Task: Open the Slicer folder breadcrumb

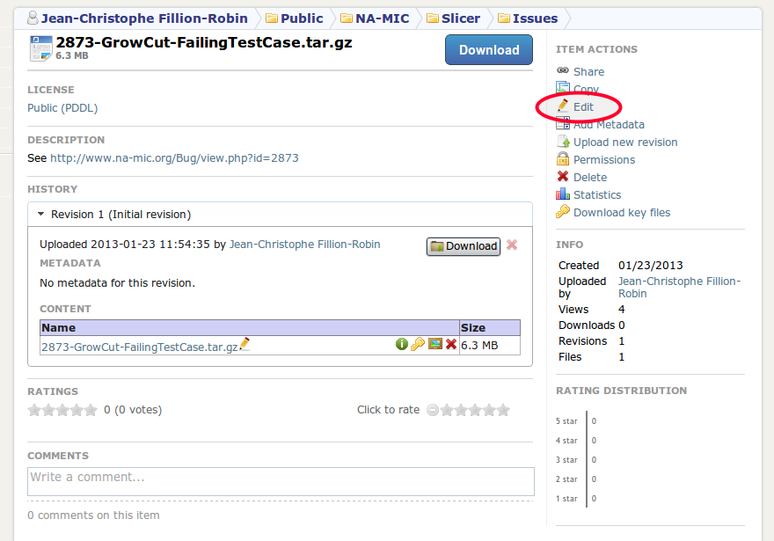Action: pyautogui.click(x=460, y=18)
